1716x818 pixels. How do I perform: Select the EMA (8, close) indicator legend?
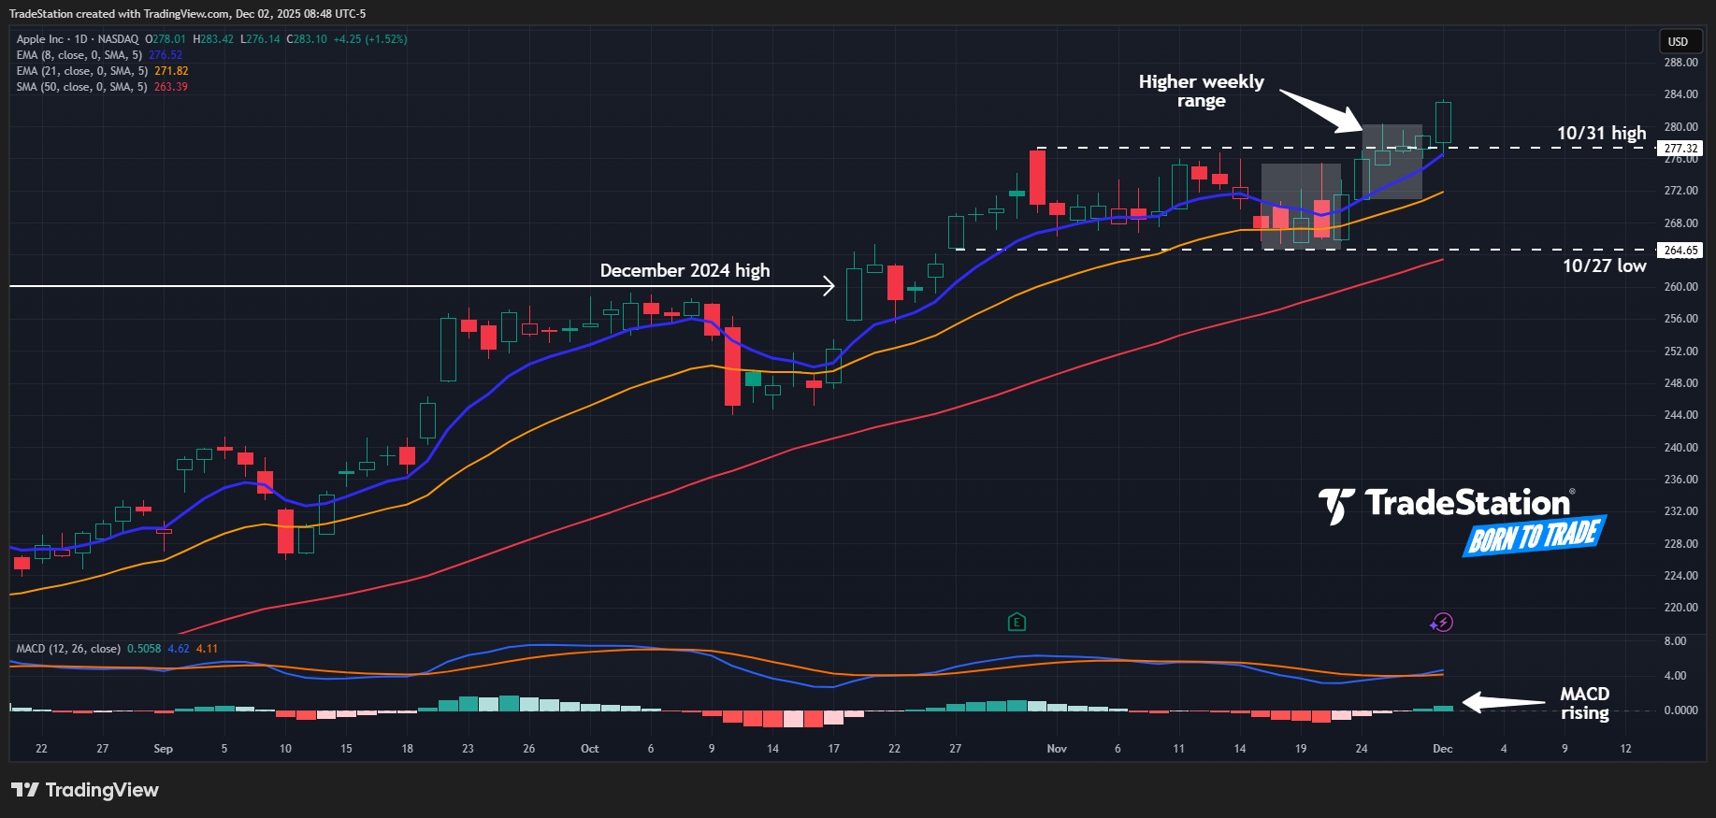click(79, 55)
